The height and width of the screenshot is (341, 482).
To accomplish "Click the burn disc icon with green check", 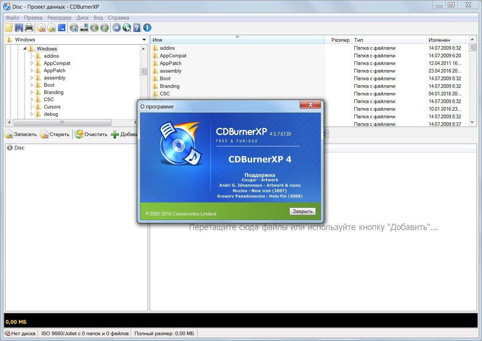I will pos(52,28).
